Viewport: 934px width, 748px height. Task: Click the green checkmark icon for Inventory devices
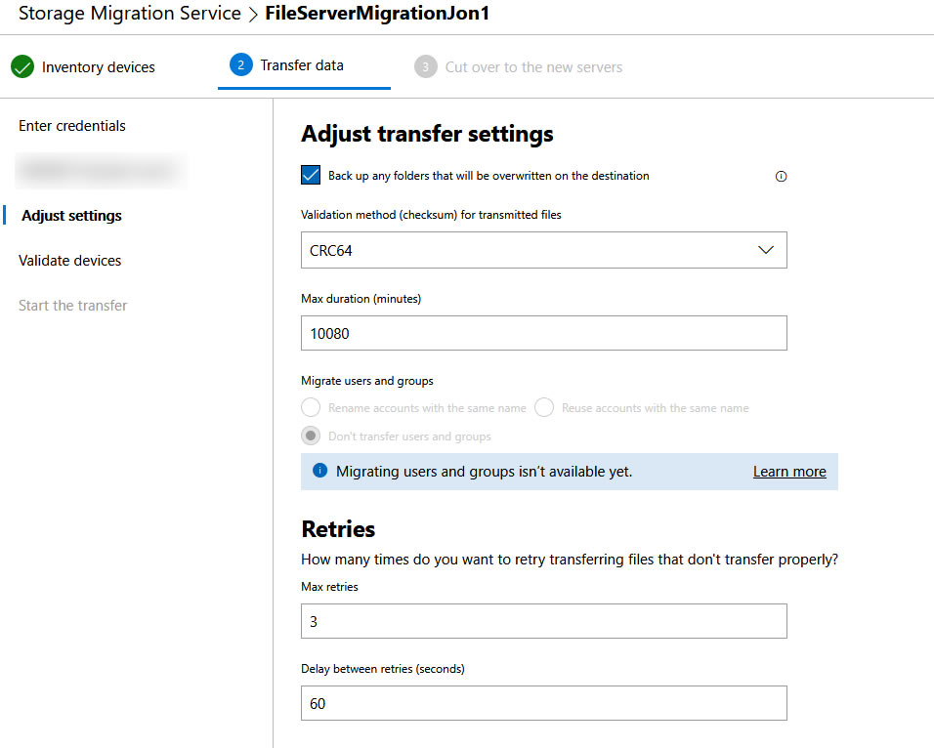(x=22, y=66)
